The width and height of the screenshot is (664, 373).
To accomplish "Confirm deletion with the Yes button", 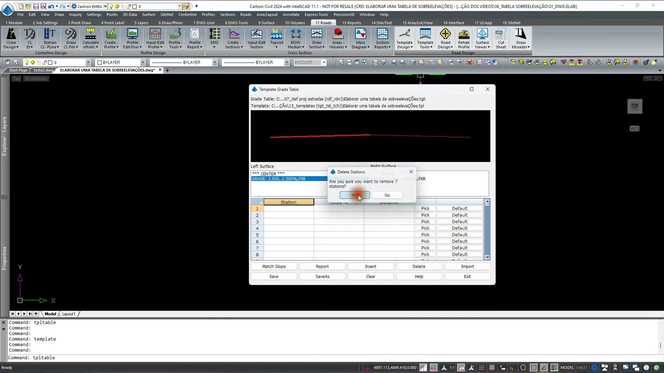I will (355, 195).
